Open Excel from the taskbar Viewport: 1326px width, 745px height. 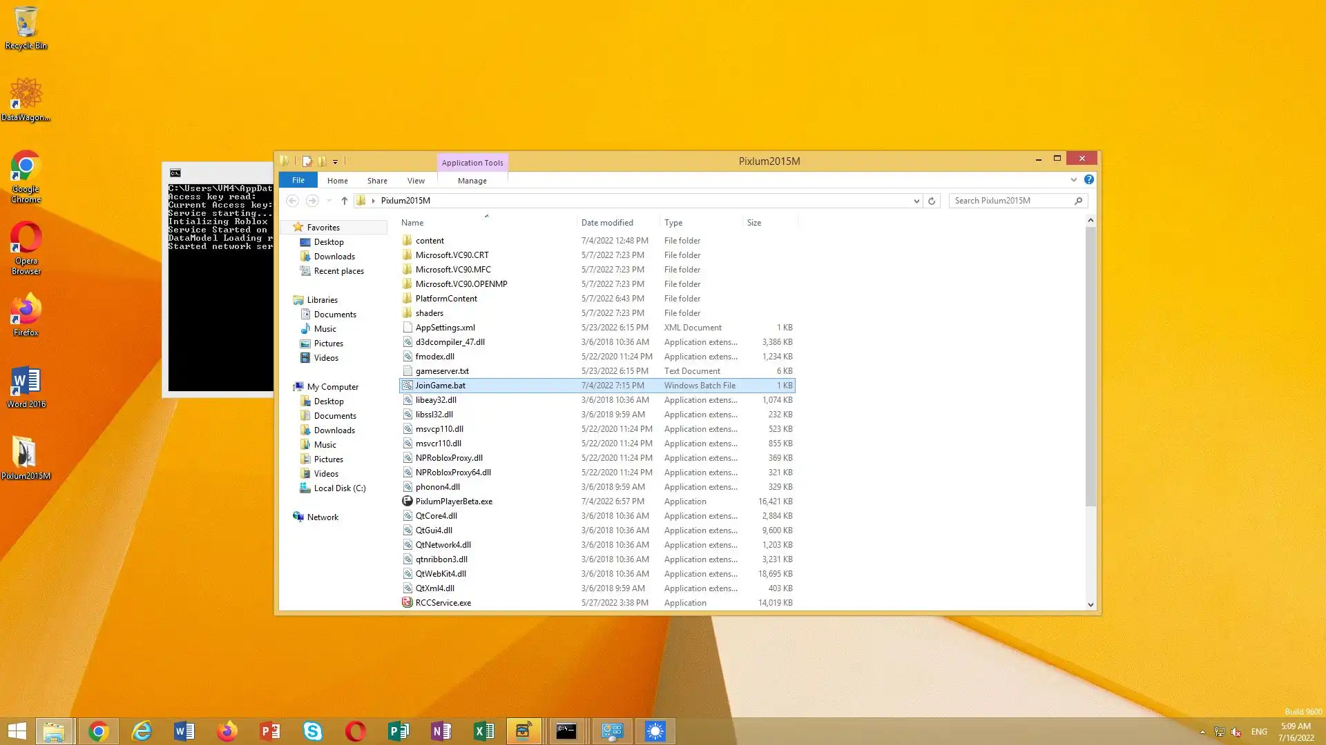click(x=483, y=731)
